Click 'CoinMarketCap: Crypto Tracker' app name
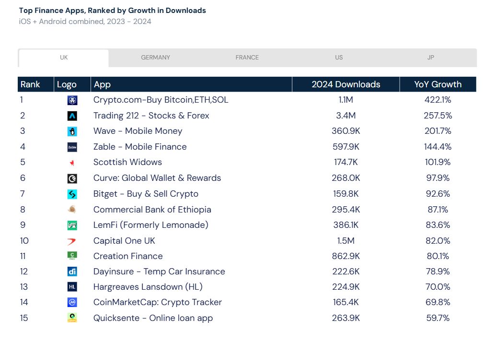This screenshot has width=495, height=343. coord(158,302)
